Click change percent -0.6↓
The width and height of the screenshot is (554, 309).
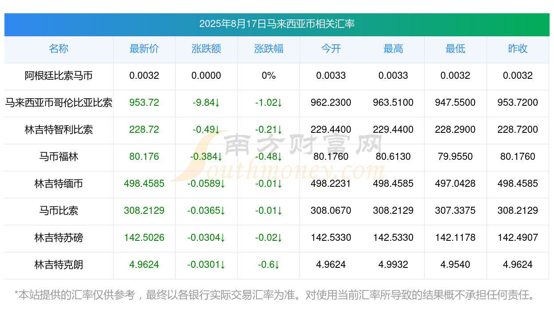269,265
